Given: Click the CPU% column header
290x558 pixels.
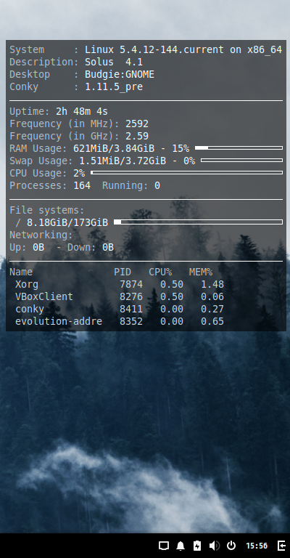Looking at the screenshot, I should [160, 272].
